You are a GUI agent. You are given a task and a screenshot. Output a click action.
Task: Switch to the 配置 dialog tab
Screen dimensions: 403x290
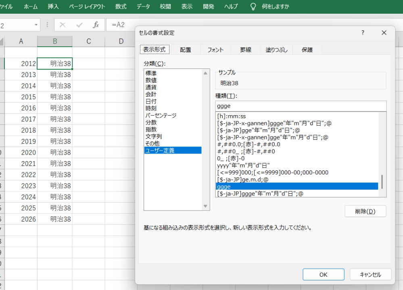185,50
